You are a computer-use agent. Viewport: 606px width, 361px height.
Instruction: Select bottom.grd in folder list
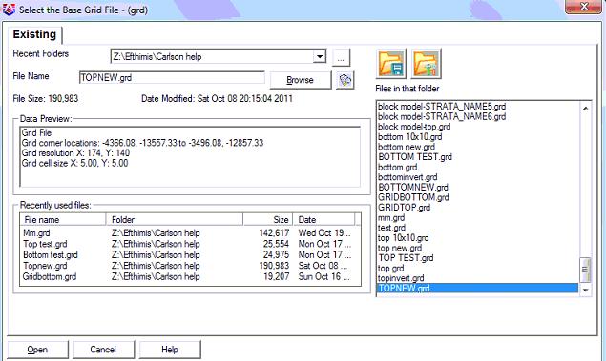coord(398,167)
